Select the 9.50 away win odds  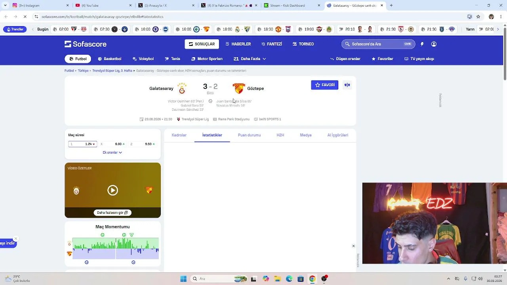tap(142, 144)
